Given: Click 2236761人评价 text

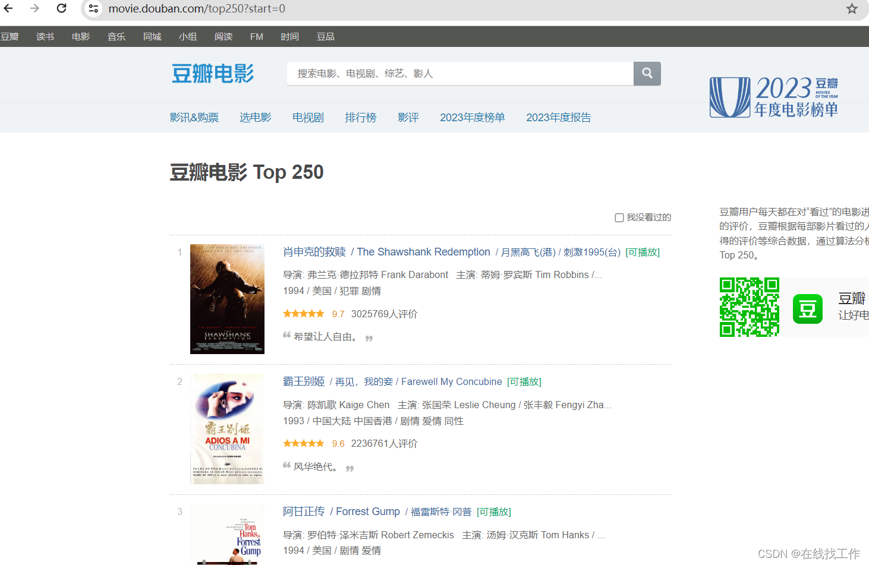Looking at the screenshot, I should coord(385,443).
